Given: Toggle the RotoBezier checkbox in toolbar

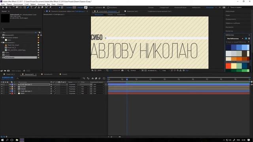Looking at the screenshot, I should pos(108,7).
